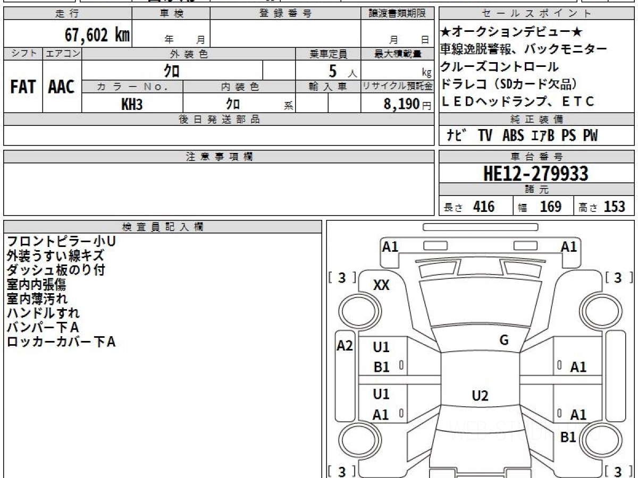Click the 車線逸脱警報、バックモニター line

524,49
